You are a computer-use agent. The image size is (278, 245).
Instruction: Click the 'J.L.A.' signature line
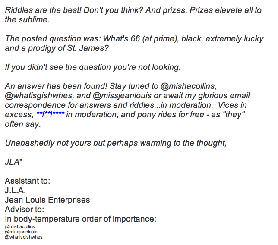(16, 191)
